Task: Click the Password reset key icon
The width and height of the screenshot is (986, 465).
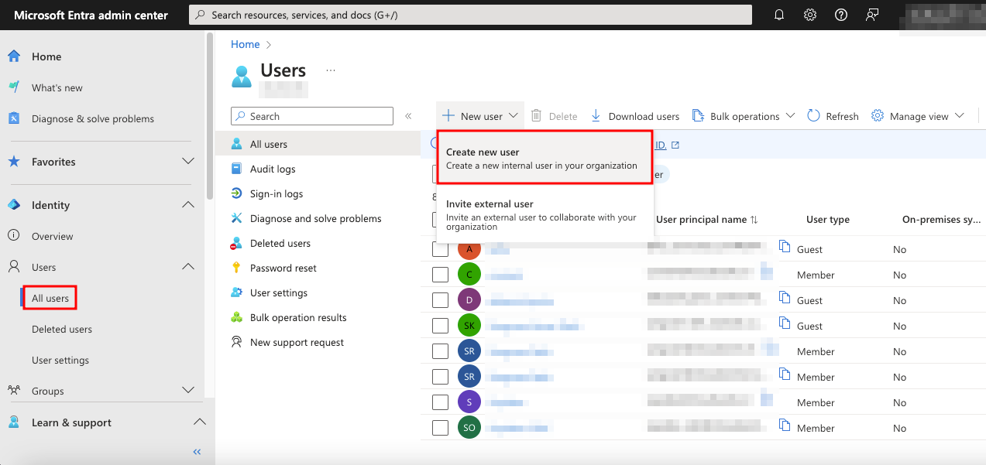Action: [x=237, y=268]
